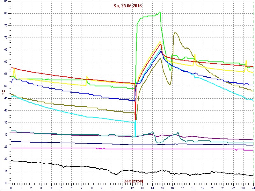The image size is (255, 191).
Task: Click hour 24 on the time axis
Action: [253, 188]
